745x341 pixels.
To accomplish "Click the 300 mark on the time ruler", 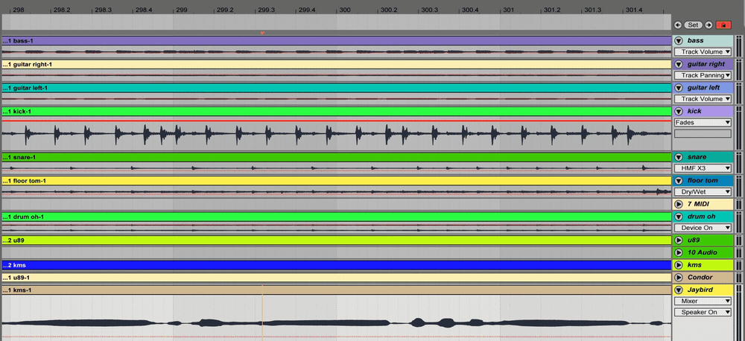I will (x=345, y=10).
